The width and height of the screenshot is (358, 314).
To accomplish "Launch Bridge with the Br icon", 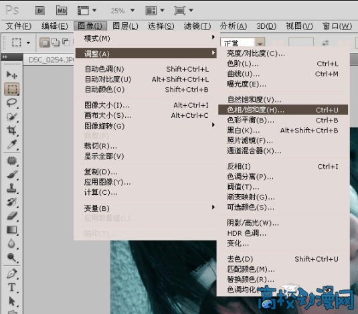I will [x=40, y=11].
